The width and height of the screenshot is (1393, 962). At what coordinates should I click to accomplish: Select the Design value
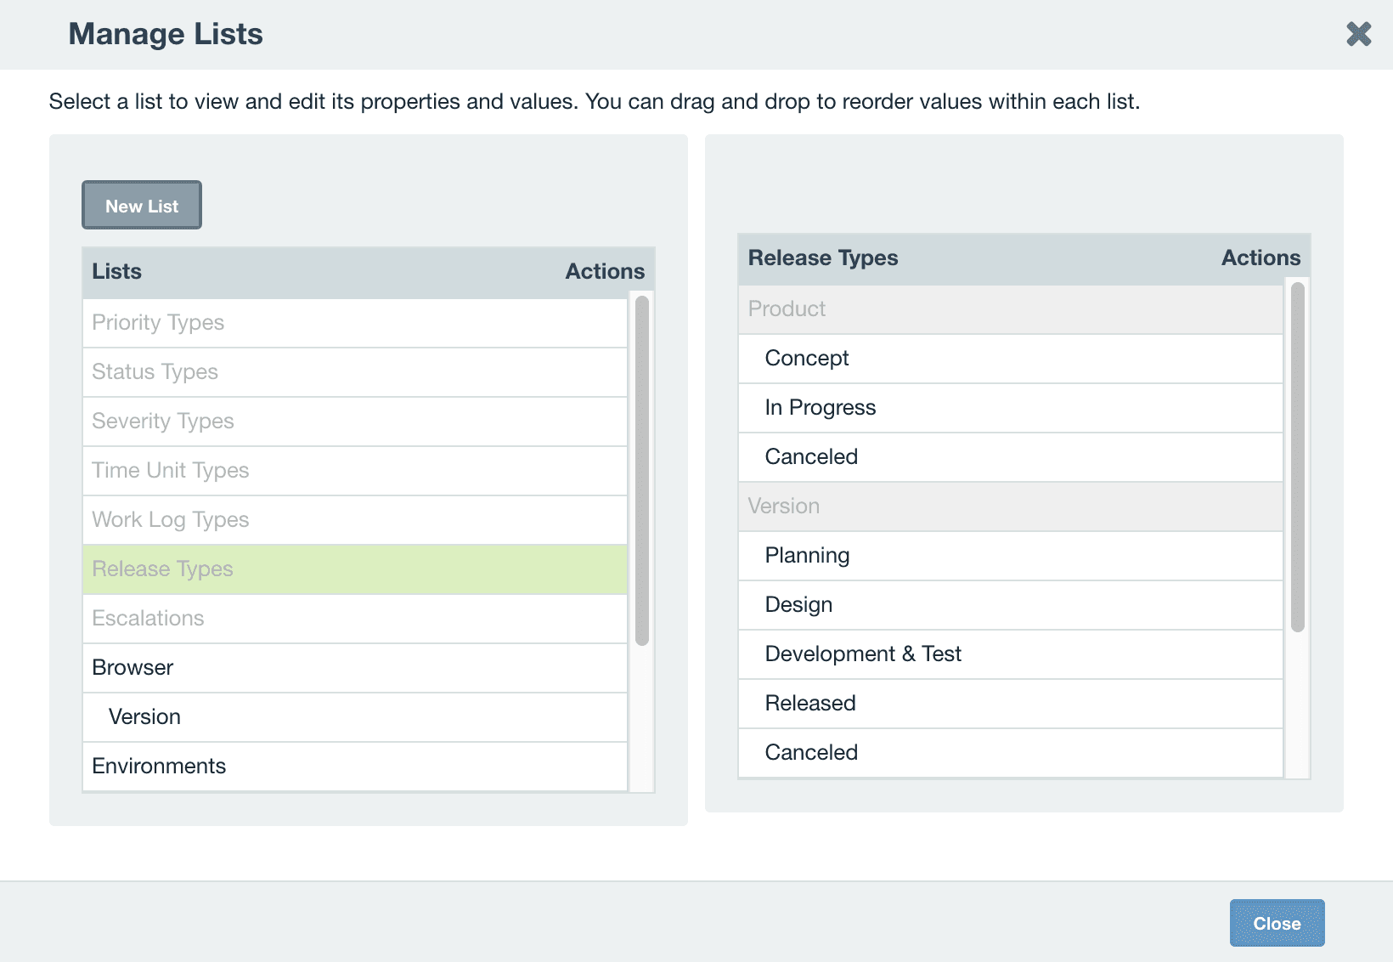tap(1011, 605)
